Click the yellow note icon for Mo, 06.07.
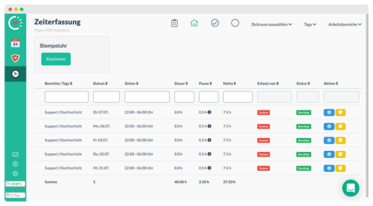This screenshot has width=373, height=206. (340, 126)
